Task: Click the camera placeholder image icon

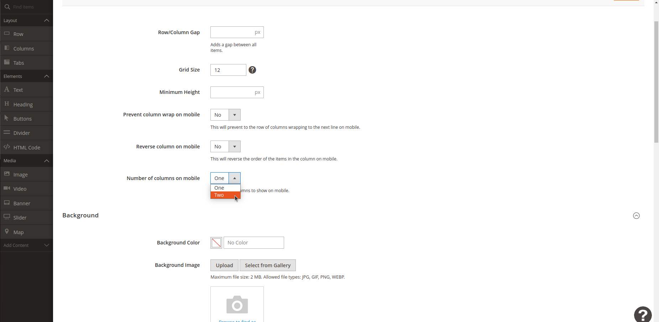Action: (237, 305)
